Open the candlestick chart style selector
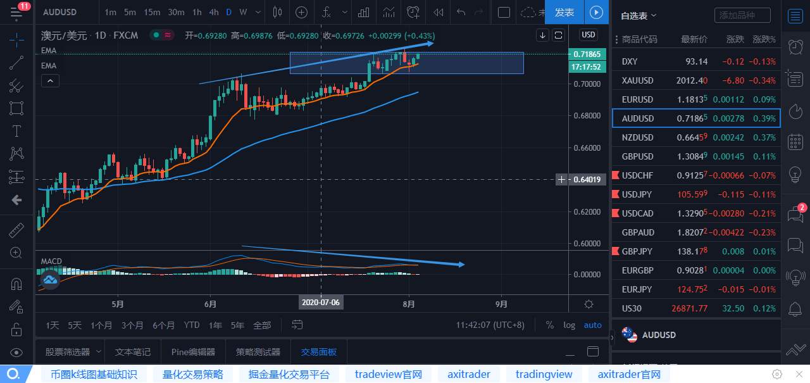810x383 pixels. tap(276, 12)
